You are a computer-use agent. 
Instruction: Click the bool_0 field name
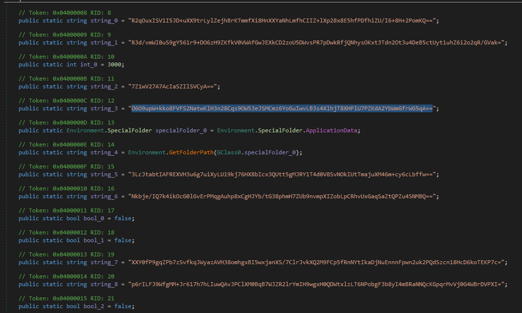pyautogui.click(x=93, y=218)
